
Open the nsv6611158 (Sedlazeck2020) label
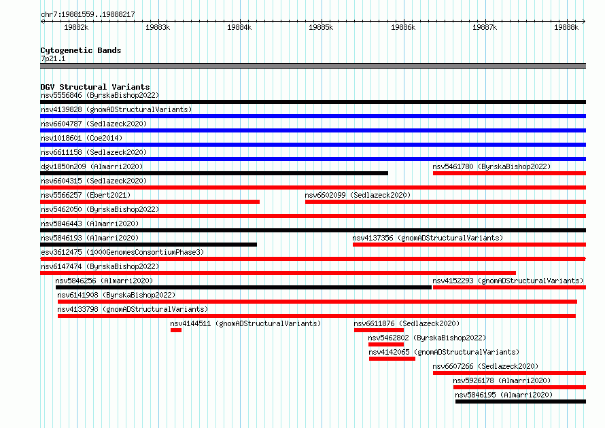click(x=94, y=152)
